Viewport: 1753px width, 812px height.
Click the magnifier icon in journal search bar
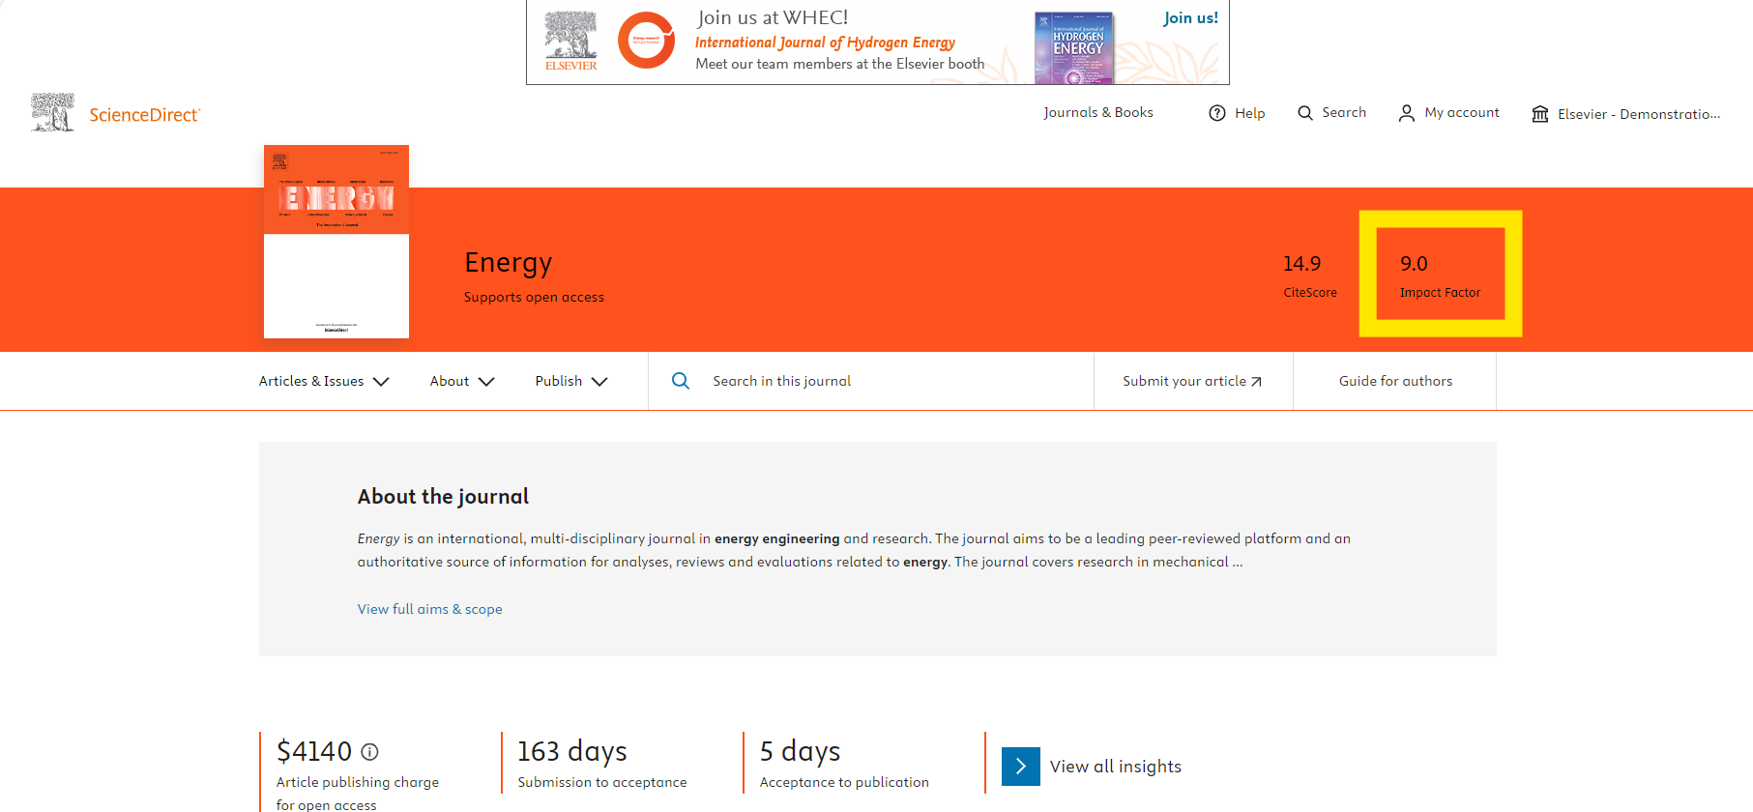click(681, 381)
